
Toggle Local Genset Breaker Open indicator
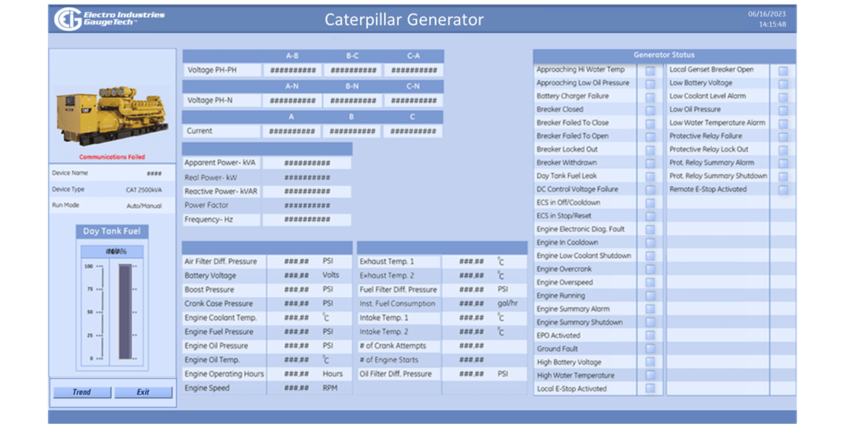(783, 70)
